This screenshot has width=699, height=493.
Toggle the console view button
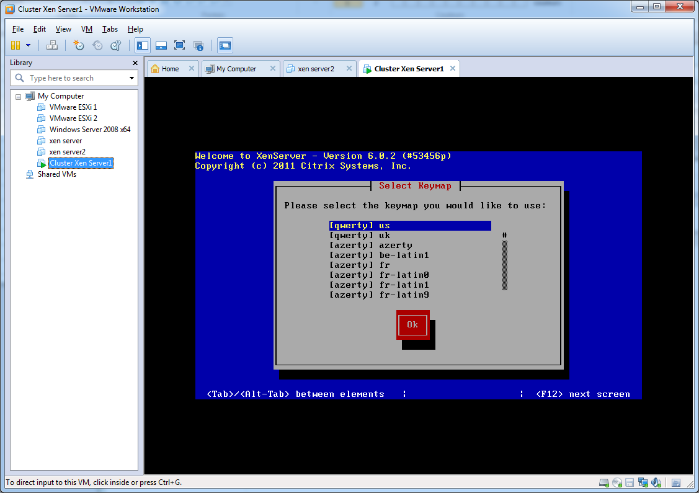pyautogui.click(x=225, y=45)
